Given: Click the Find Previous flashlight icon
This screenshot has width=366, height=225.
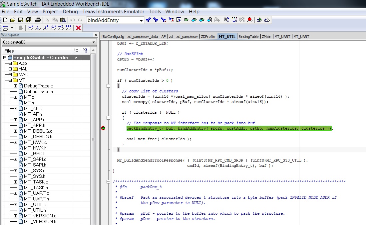Looking at the screenshot, I should [148, 20].
